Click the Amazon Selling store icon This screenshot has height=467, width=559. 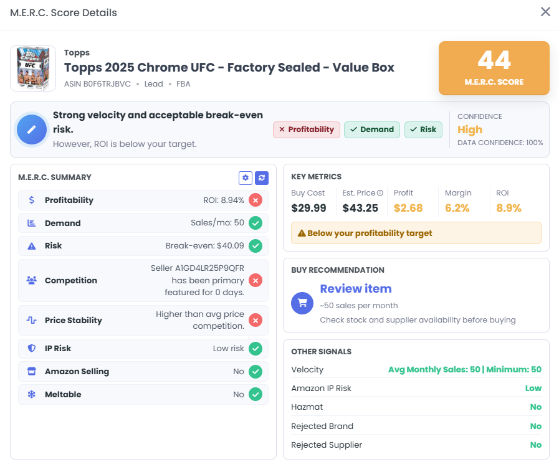point(31,371)
